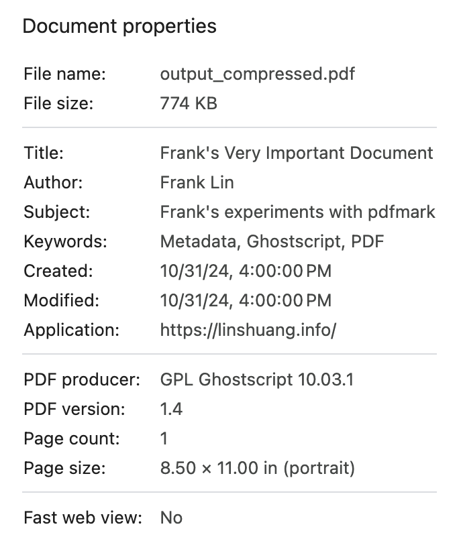Click the Keywords label
Screen dimensions: 459x543
coord(65,241)
